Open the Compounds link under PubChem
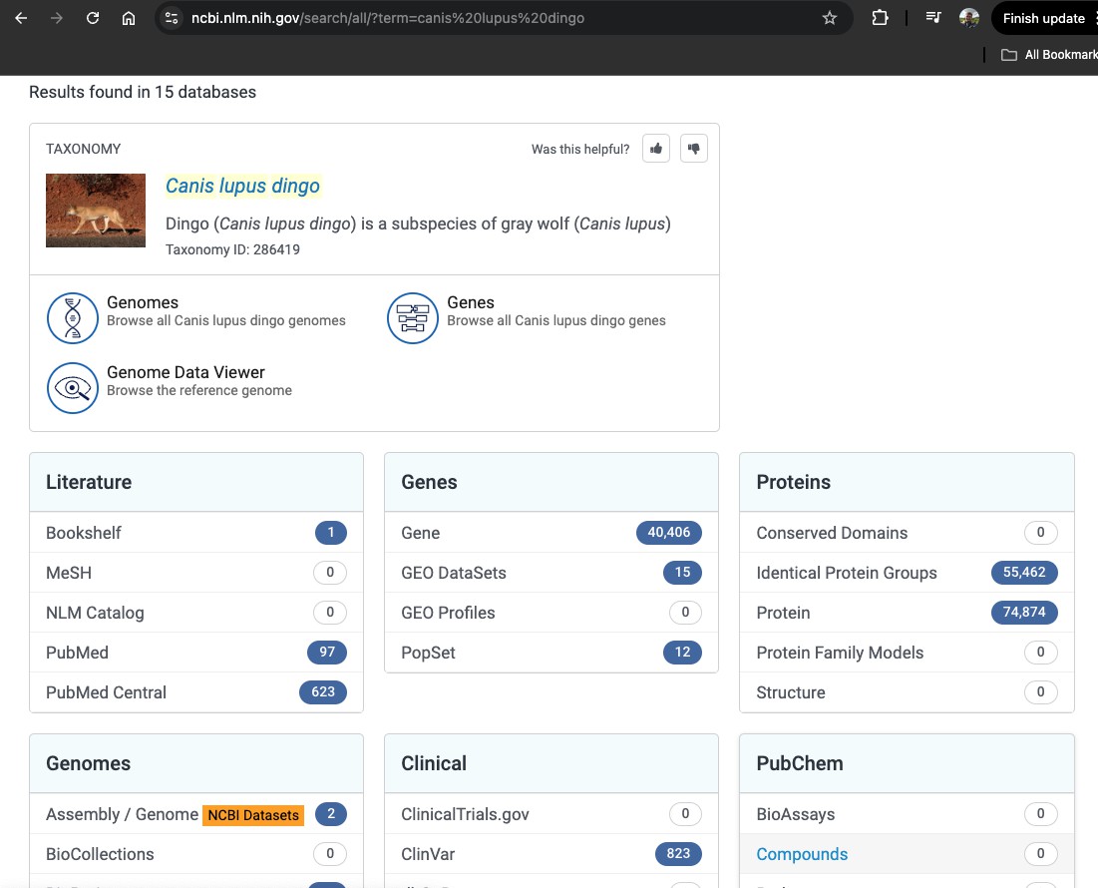Viewport: 1098px width, 888px height. 802,854
